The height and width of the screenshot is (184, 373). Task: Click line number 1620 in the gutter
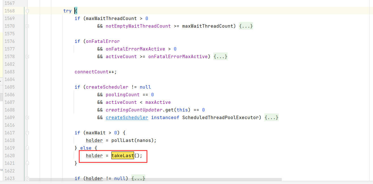pyautogui.click(x=10, y=156)
